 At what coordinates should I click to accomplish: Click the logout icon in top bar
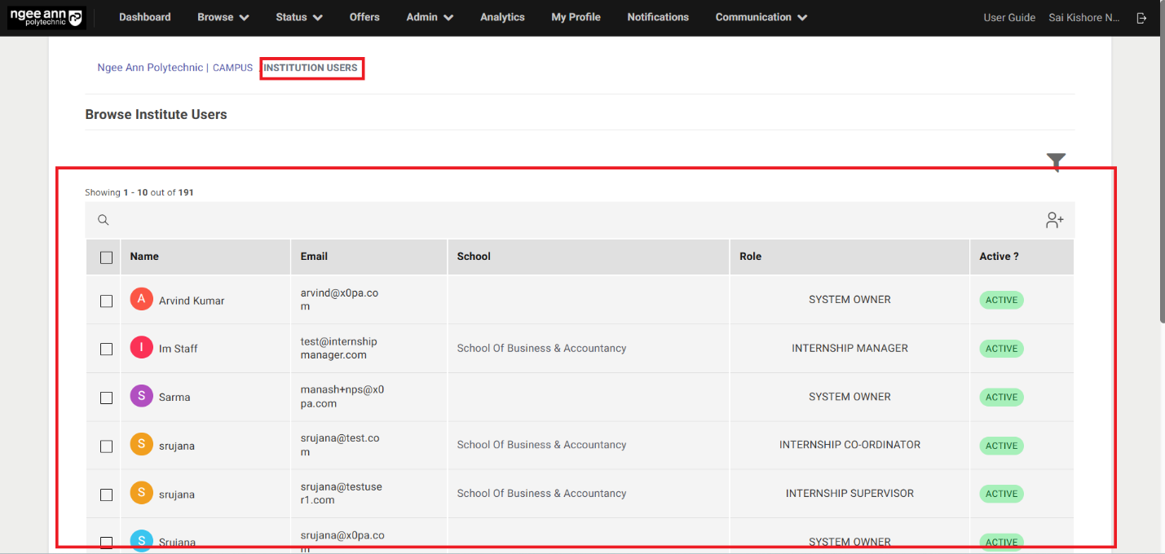(1141, 17)
